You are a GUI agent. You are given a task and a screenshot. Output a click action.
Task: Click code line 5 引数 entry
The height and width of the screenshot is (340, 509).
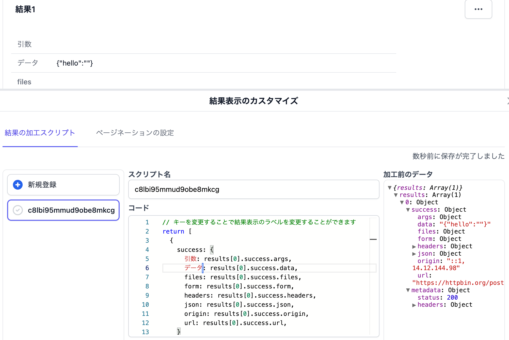[238, 259]
